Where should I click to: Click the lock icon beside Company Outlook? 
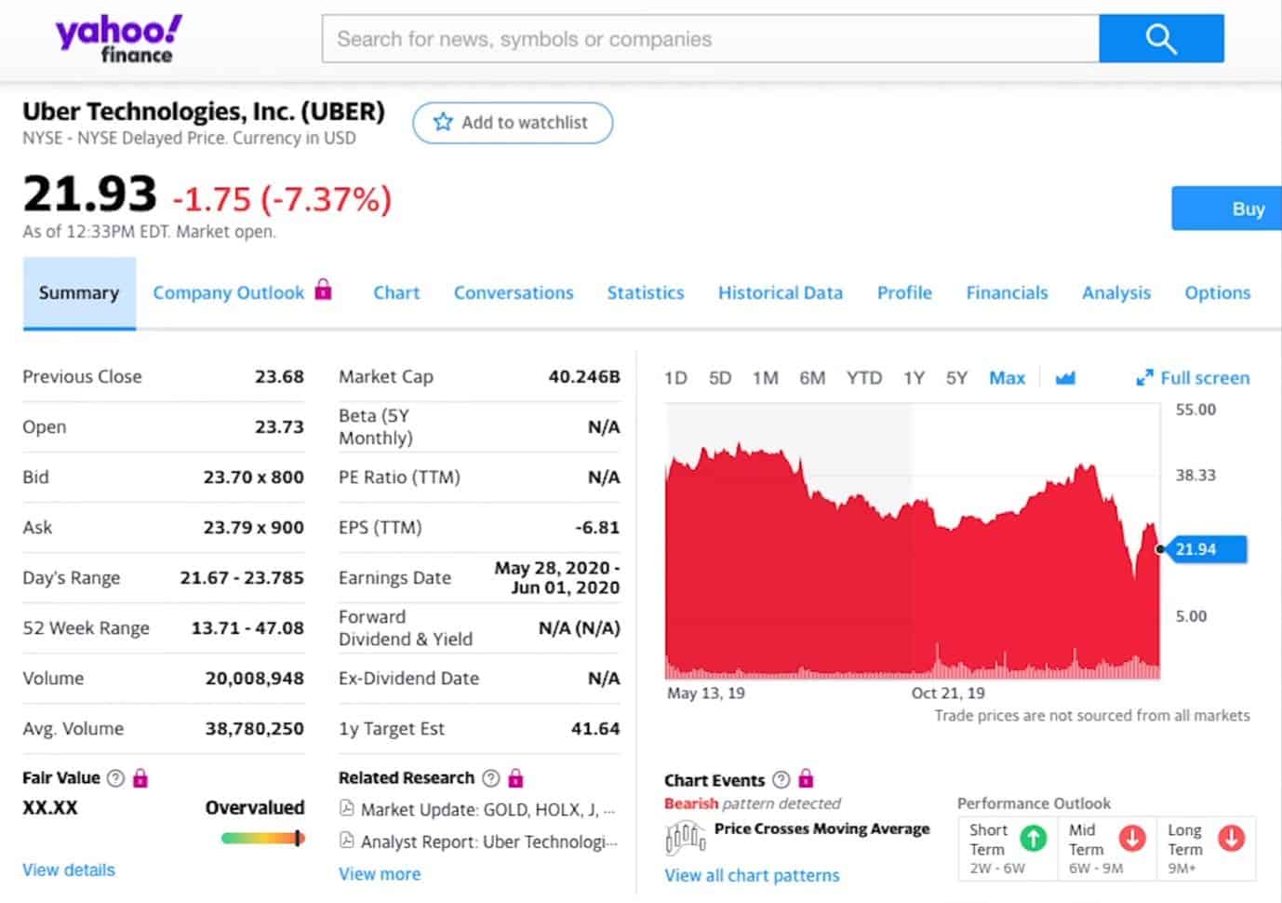pos(323,290)
